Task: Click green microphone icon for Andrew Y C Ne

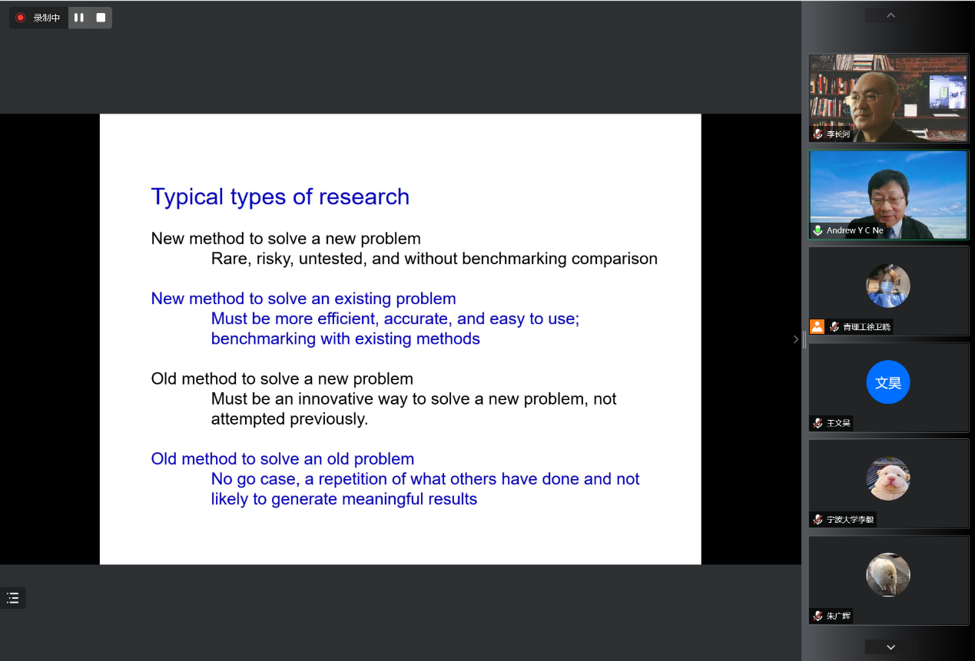Action: 818,230
